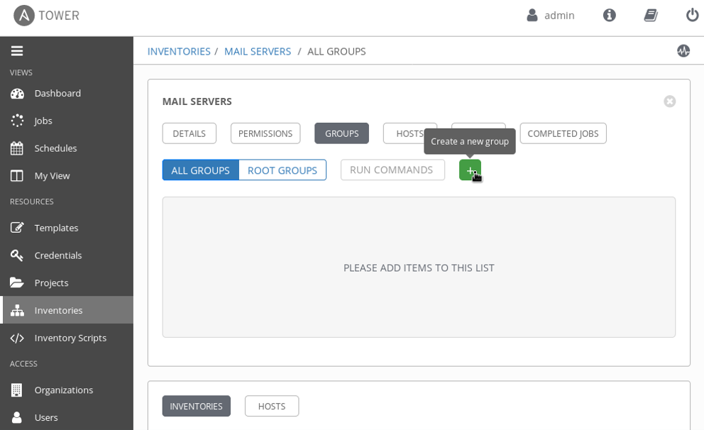Open Templates in the sidebar
Screen dimensions: 704x430
coord(67,228)
